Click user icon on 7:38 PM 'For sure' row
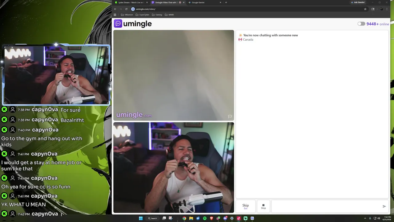The image size is (394, 222). click(x=13, y=109)
